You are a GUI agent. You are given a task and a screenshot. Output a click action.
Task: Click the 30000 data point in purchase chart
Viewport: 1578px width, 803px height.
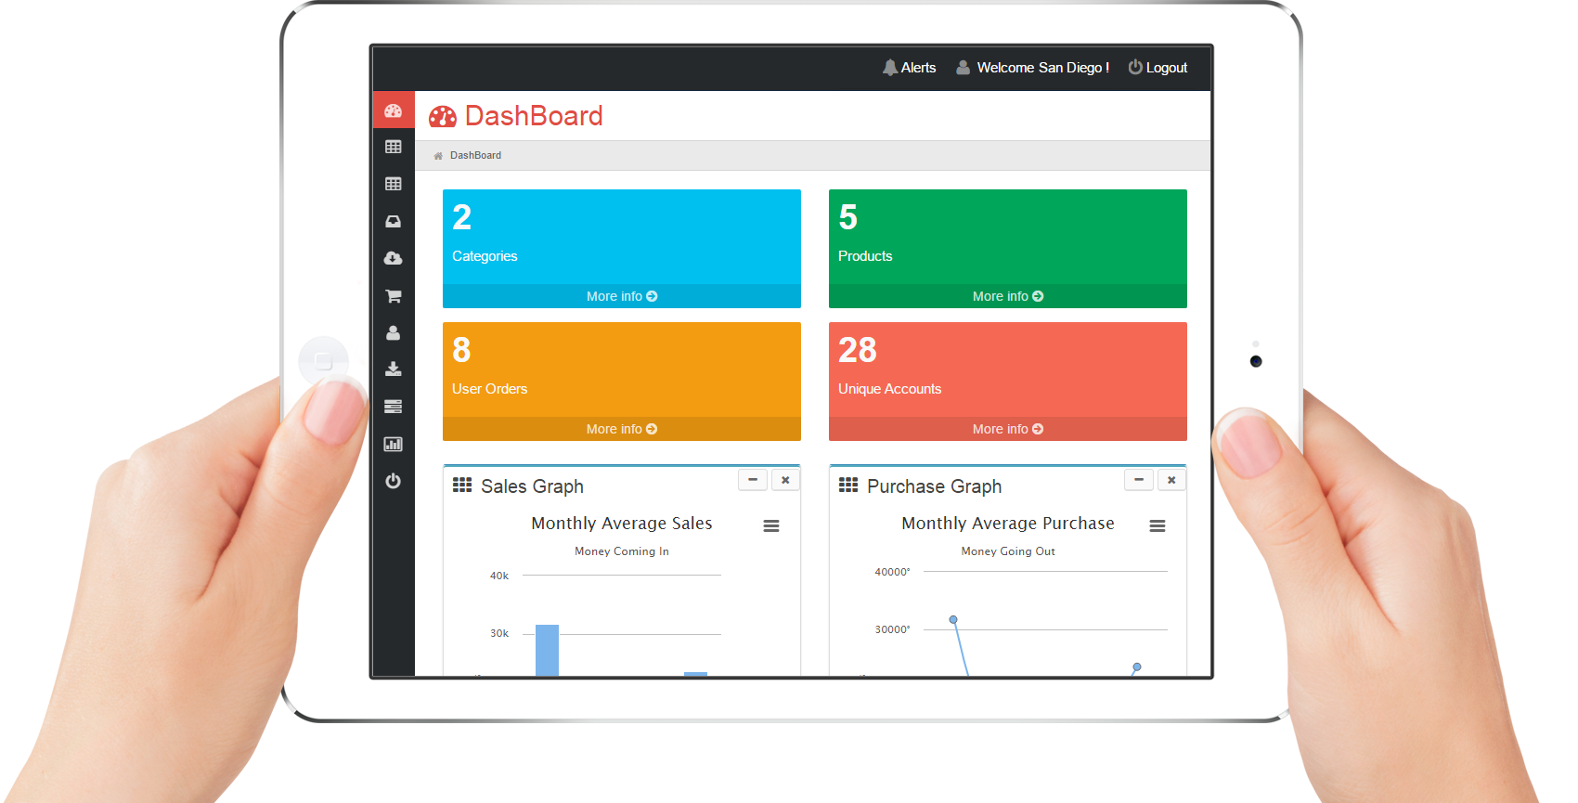pyautogui.click(x=953, y=619)
